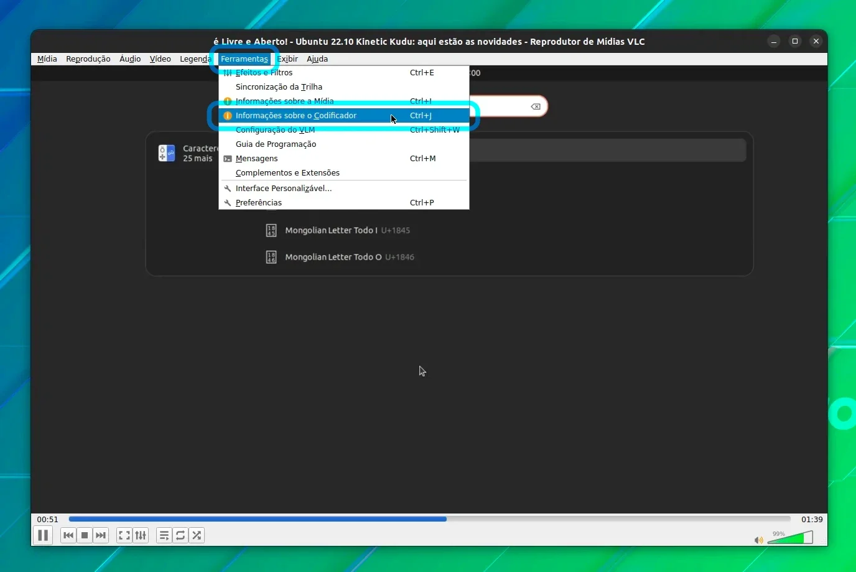
Task: Minimize the VLC window
Action: coord(774,41)
